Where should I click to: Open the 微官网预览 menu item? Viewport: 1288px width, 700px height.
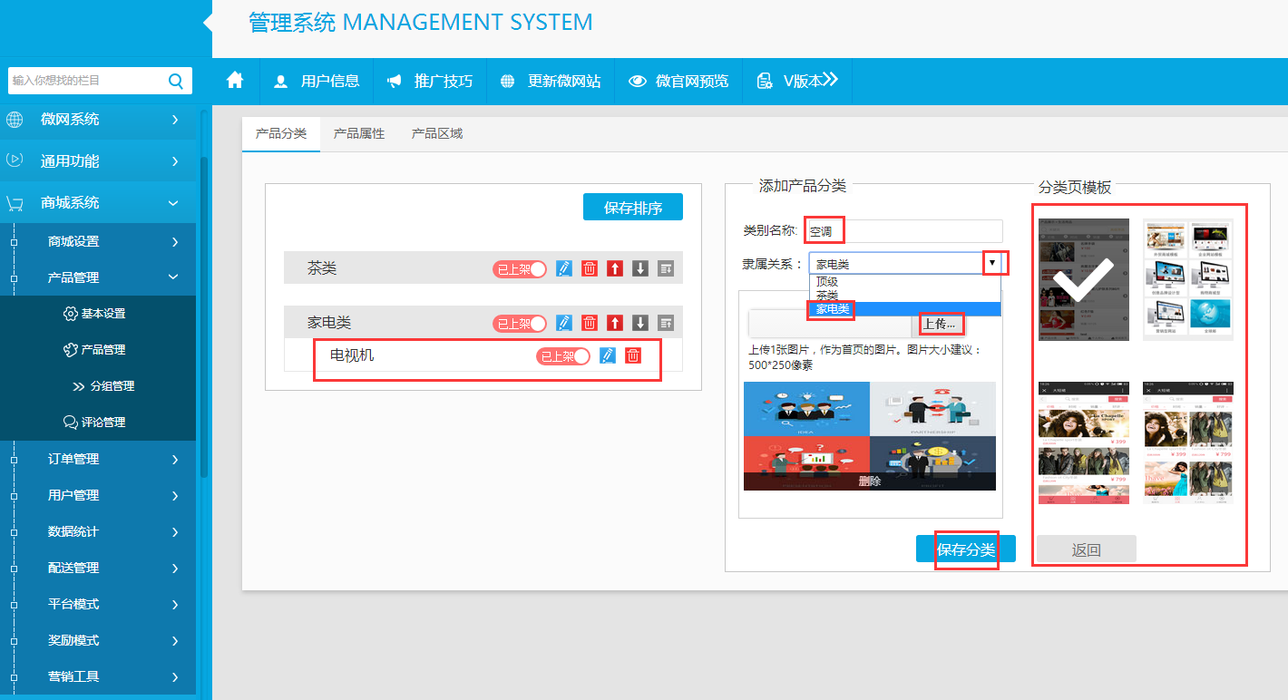tap(678, 81)
